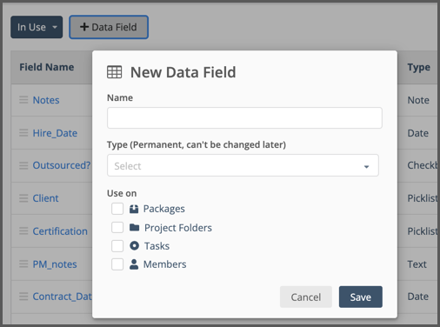The image size is (440, 327).
Task: Open the Client field link
Action: click(x=45, y=198)
